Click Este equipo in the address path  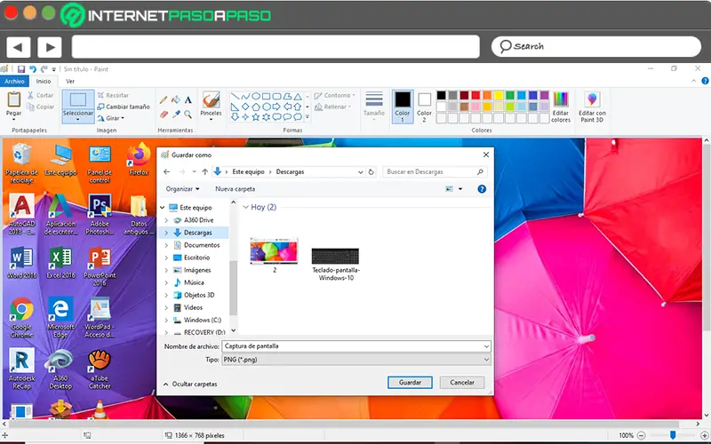click(x=248, y=172)
